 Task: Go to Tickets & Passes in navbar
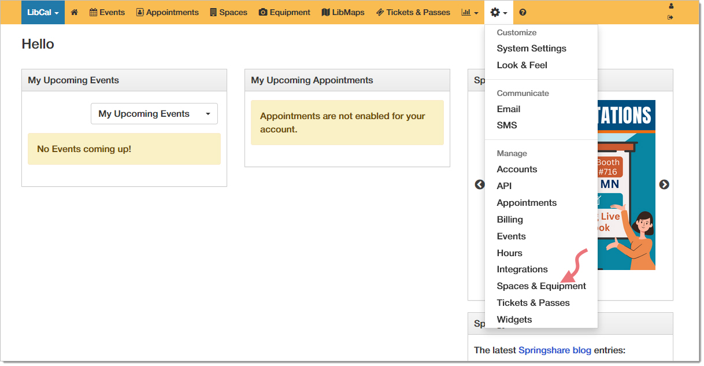(x=413, y=12)
